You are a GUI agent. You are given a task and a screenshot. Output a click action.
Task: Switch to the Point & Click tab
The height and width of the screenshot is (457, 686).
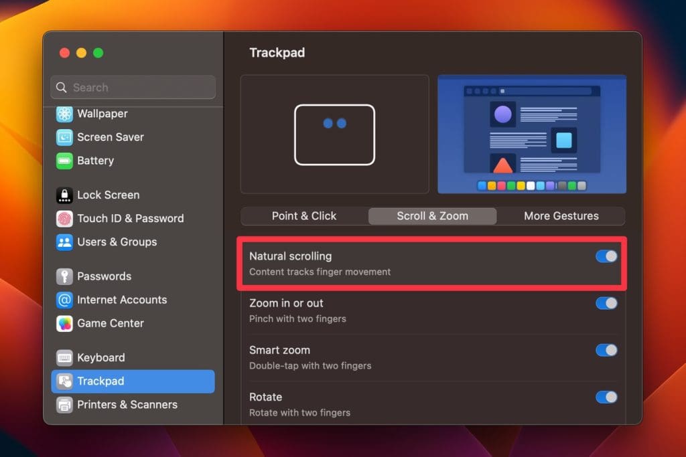304,216
